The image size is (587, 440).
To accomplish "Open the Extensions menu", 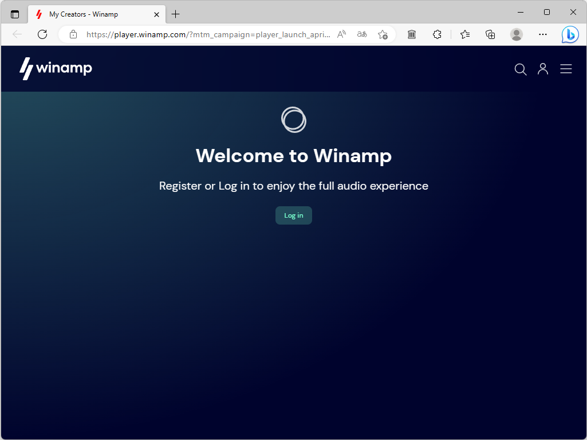I will pyautogui.click(x=437, y=34).
